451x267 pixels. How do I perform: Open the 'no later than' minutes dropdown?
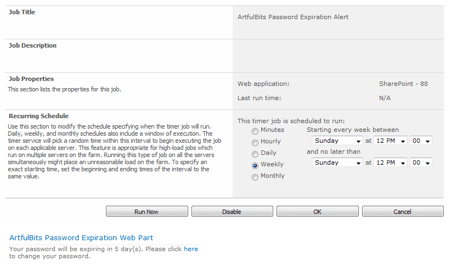(421, 162)
